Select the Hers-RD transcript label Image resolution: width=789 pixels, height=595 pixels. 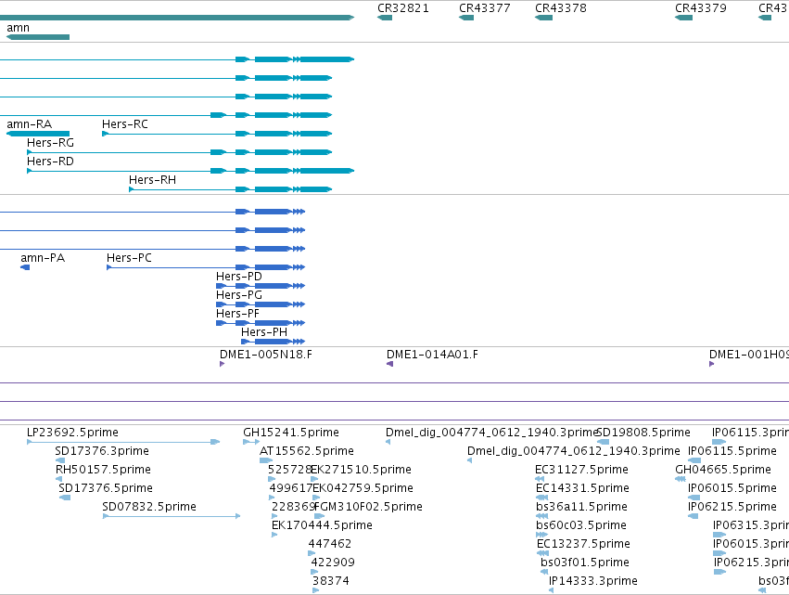coord(50,162)
